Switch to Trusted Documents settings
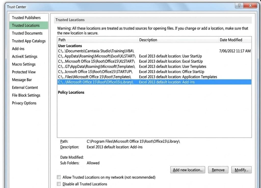Viewport: 261px width, 188px height. tap(27, 33)
